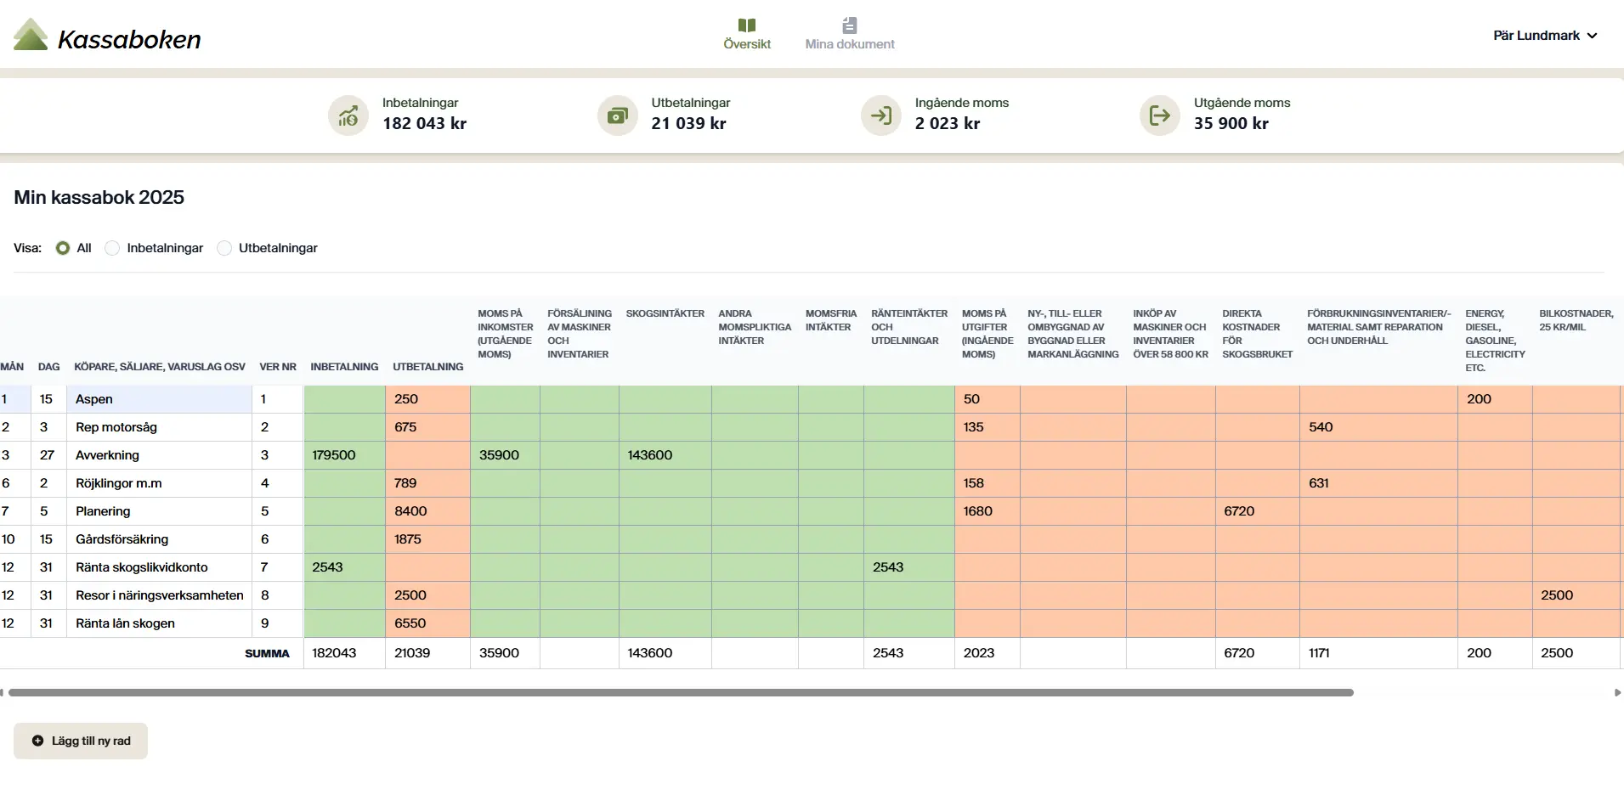The width and height of the screenshot is (1624, 789).
Task: Click the Översikt book icon
Action: click(747, 25)
